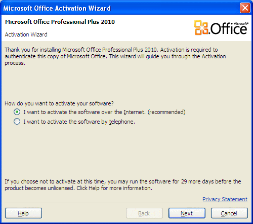Click the orange Office squares logo icon

[201, 28]
